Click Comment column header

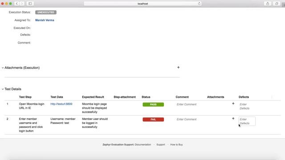(182, 97)
